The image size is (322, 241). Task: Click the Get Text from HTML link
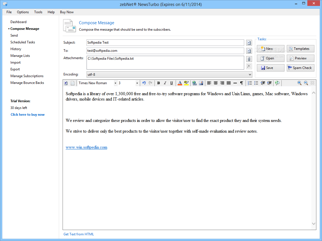click(x=78, y=234)
